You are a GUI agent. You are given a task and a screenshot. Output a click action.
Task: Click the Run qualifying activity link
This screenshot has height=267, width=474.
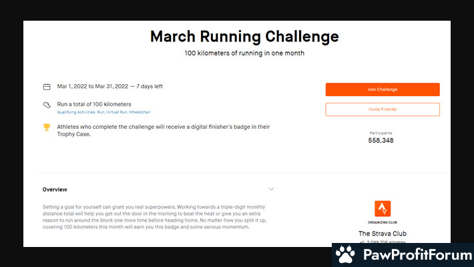point(97,112)
